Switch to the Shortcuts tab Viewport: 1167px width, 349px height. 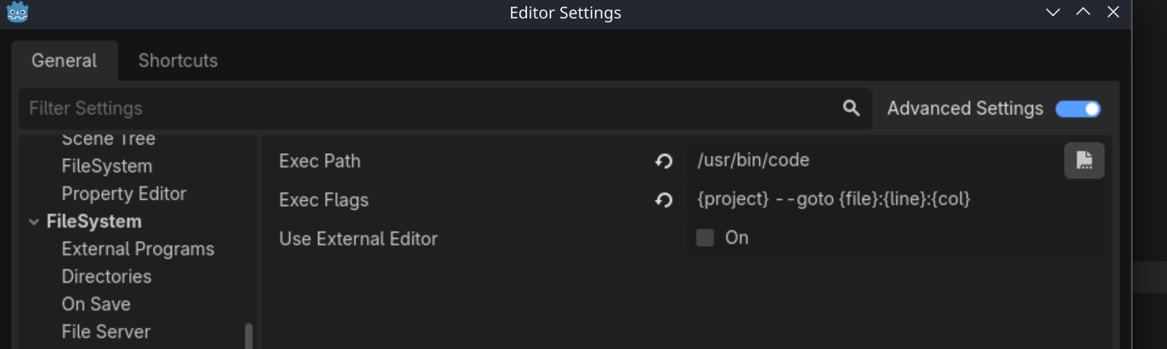(178, 60)
